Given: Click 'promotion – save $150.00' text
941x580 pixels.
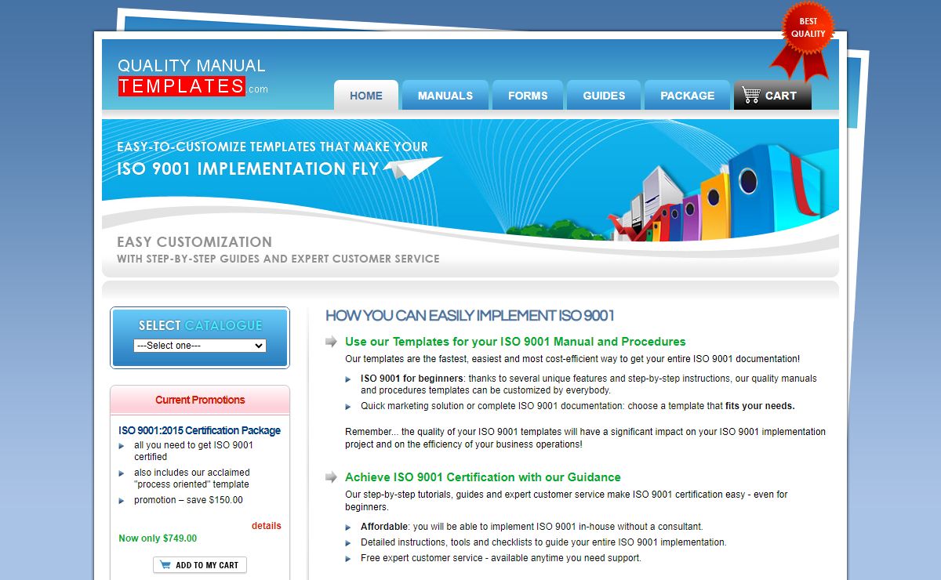Looking at the screenshot, I should click(x=188, y=500).
